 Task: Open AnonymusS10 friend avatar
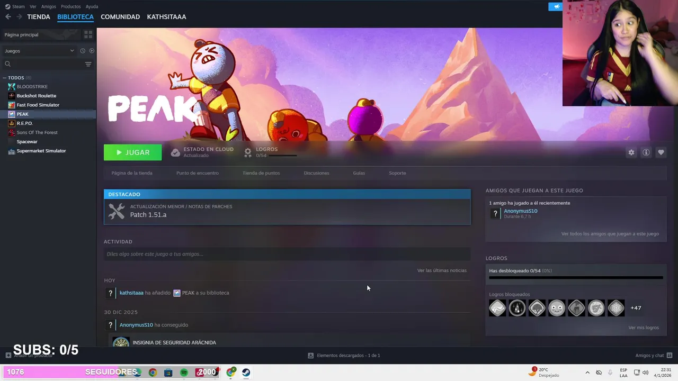tap(495, 213)
